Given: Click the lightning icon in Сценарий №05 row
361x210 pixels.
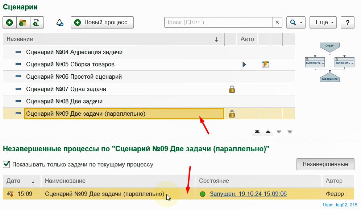Looking at the screenshot, I should [265, 65].
